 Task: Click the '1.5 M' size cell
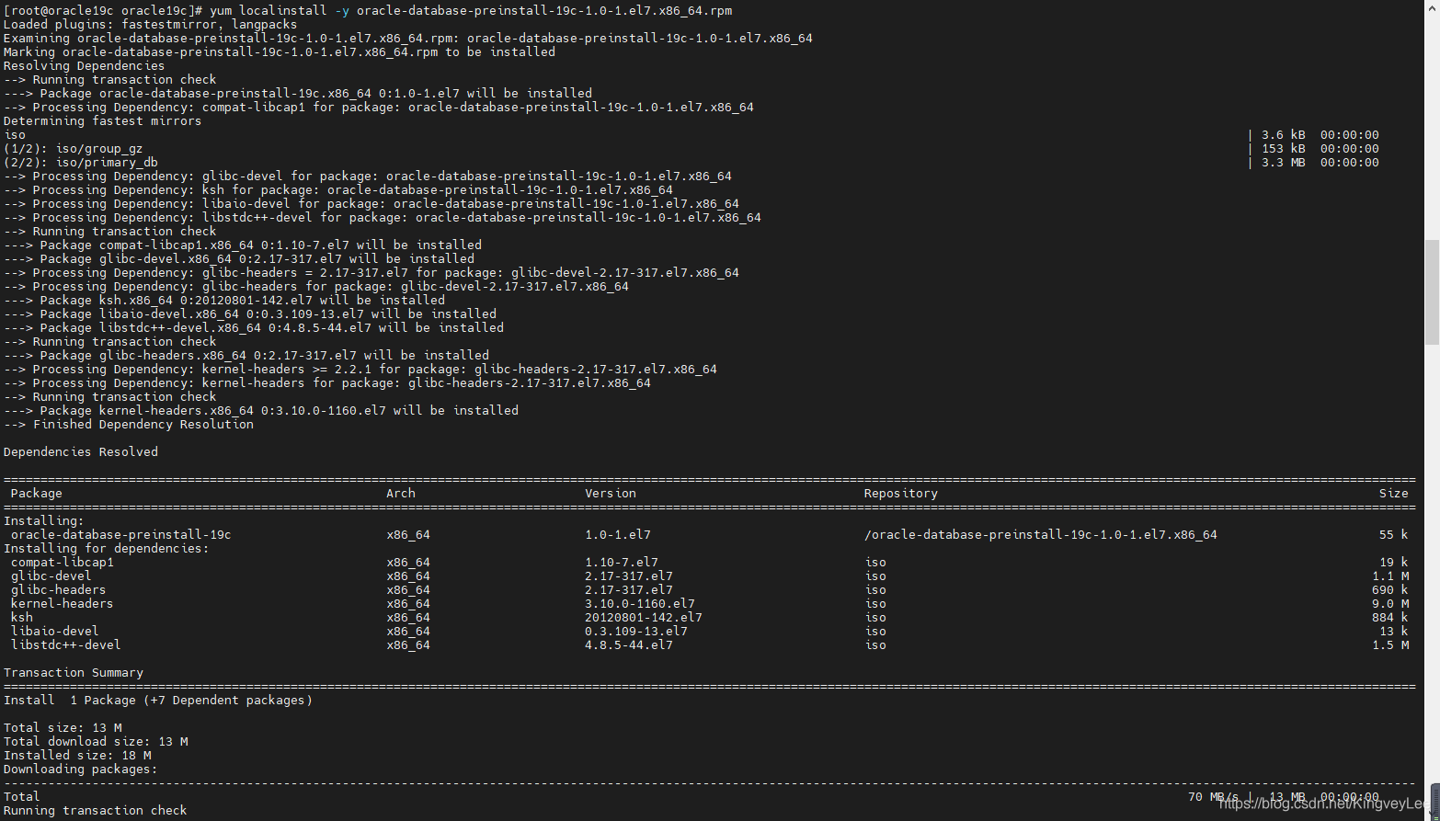pyautogui.click(x=1389, y=644)
